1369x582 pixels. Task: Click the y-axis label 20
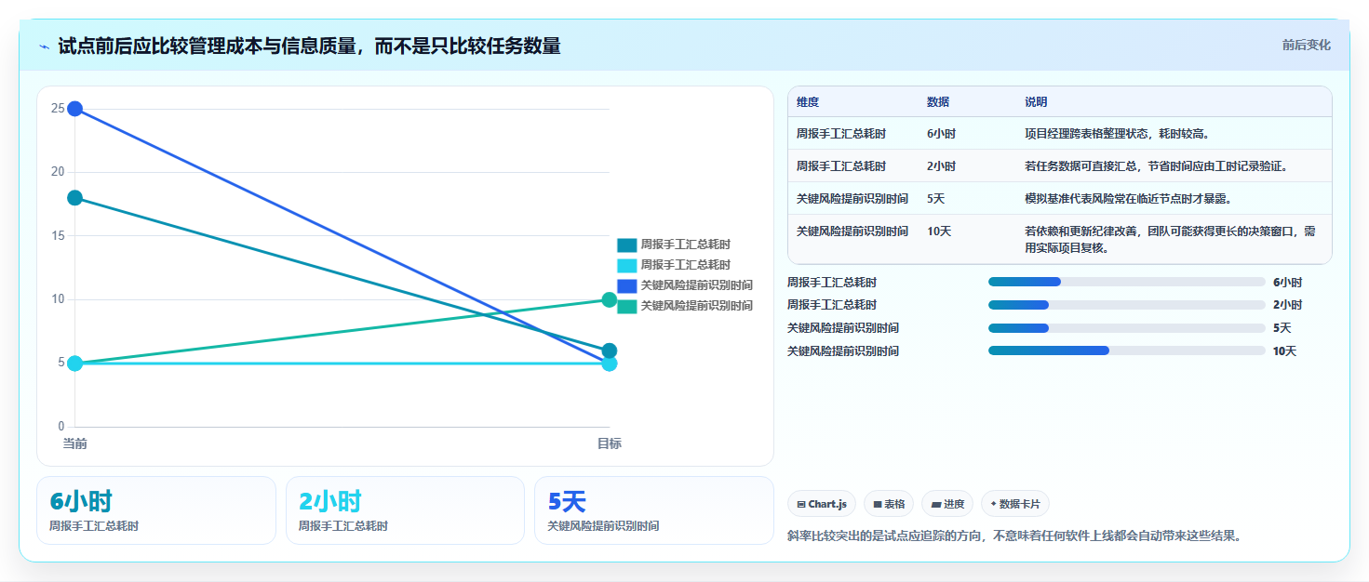coord(58,172)
